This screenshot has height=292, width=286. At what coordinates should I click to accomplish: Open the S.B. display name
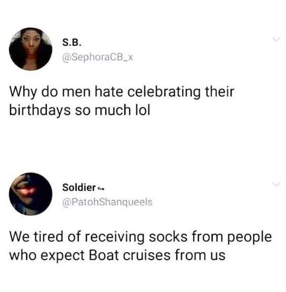point(71,43)
